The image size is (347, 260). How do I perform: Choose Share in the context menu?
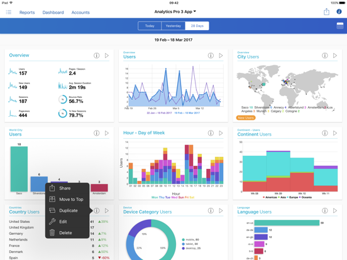67,188
